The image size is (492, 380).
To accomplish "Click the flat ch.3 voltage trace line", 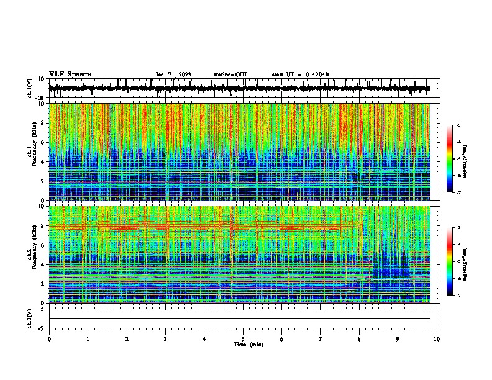I will 239,319.
